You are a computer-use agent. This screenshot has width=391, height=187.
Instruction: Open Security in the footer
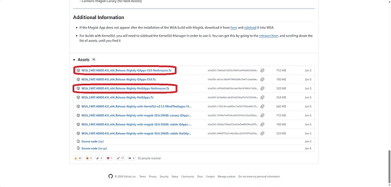click(164, 176)
